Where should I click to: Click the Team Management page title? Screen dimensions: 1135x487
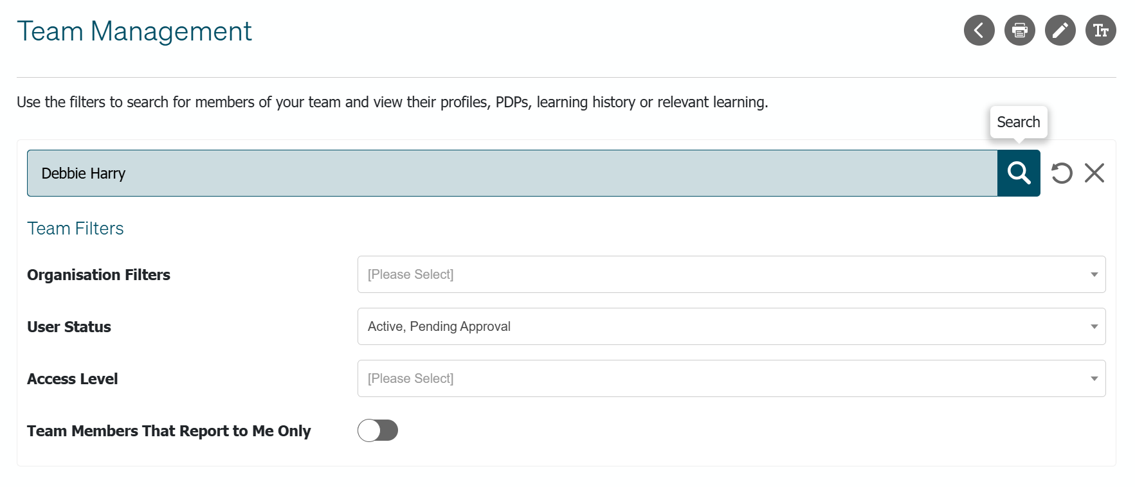(x=134, y=31)
